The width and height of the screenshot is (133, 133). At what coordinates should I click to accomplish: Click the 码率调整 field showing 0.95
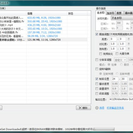124,93
